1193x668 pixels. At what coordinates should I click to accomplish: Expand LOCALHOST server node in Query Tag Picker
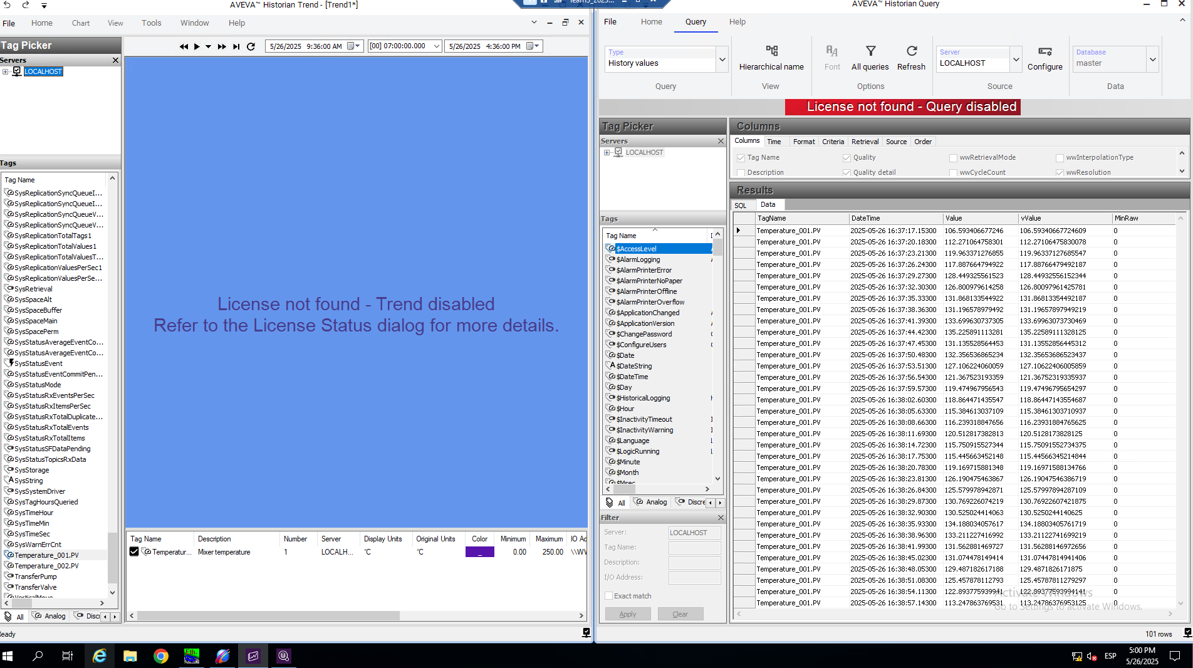607,152
